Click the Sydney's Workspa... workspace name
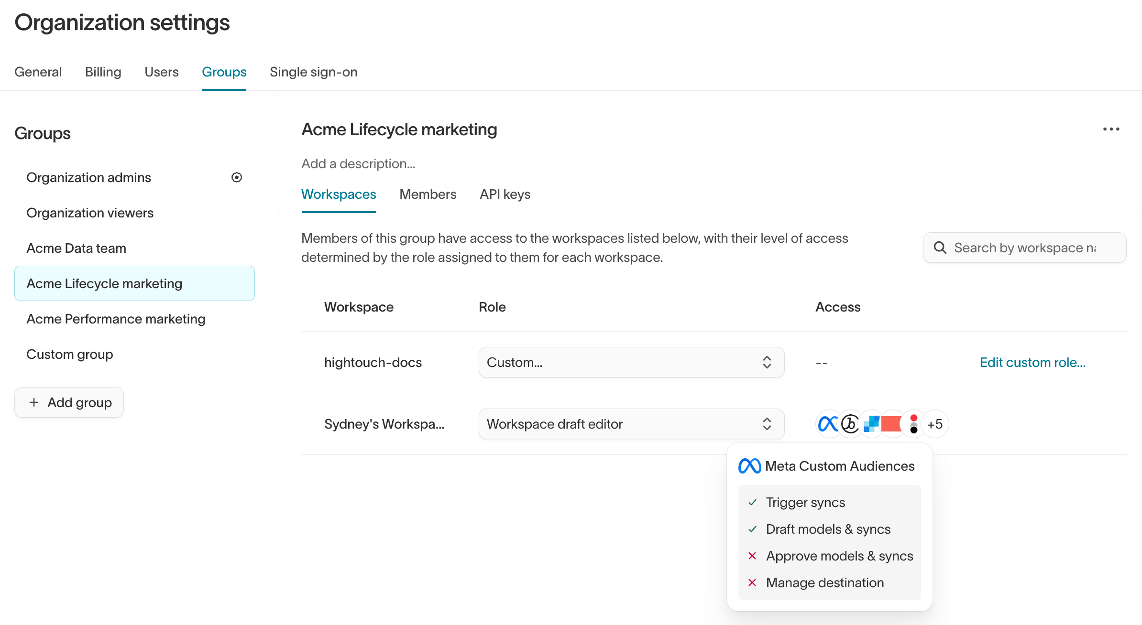Image resolution: width=1142 pixels, height=625 pixels. coord(384,424)
